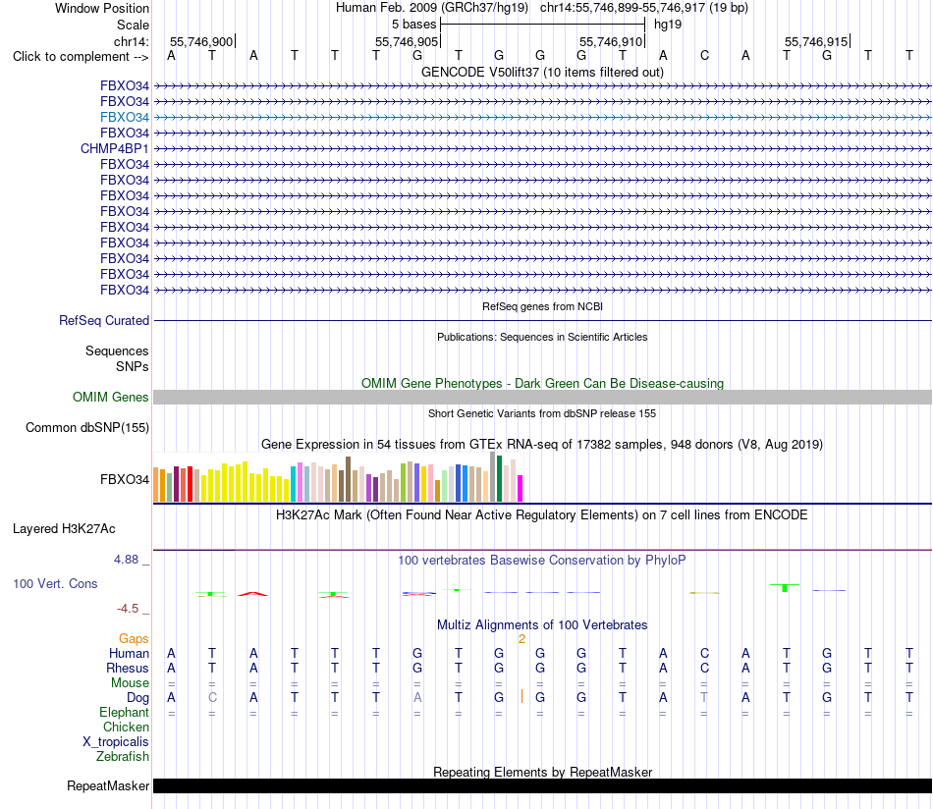Open the 100 Vert. Cons track label
This screenshot has height=809, width=933.
pyautogui.click(x=55, y=583)
